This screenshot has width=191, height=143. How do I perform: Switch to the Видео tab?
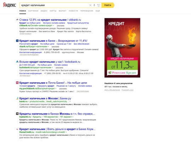click(x=44, y=11)
